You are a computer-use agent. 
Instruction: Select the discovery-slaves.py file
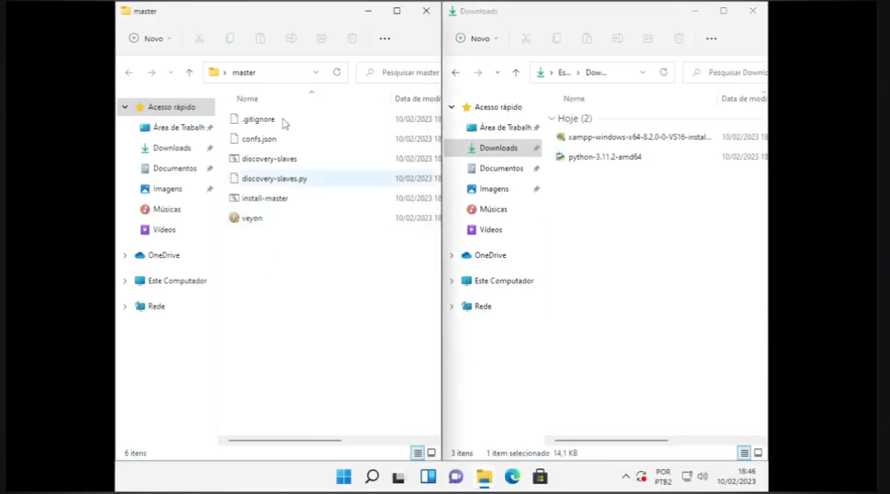274,179
